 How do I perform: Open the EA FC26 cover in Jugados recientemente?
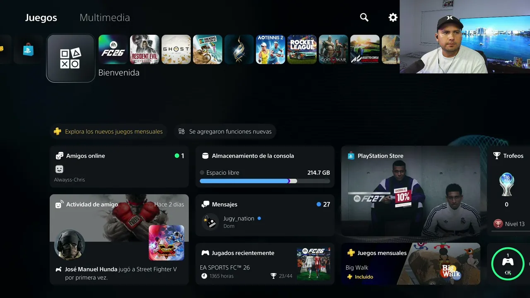(313, 263)
